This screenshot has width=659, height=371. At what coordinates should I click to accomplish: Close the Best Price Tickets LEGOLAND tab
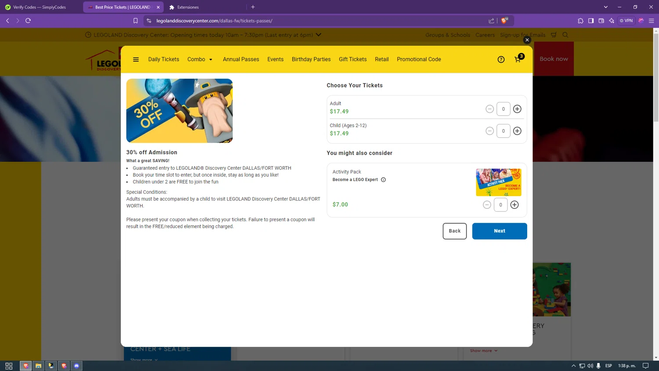[x=158, y=7]
